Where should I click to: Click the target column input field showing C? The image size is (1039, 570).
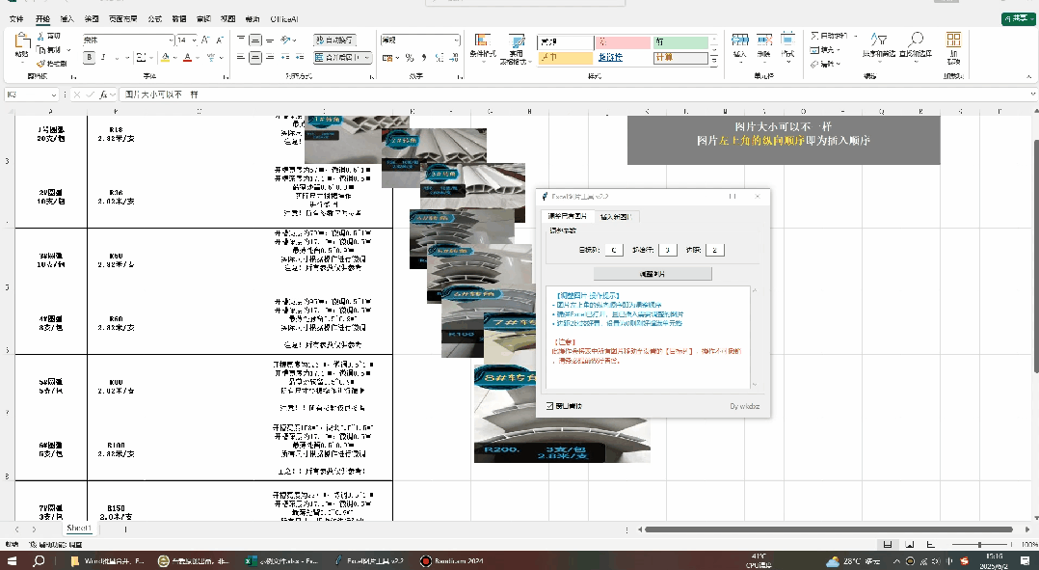pos(614,250)
